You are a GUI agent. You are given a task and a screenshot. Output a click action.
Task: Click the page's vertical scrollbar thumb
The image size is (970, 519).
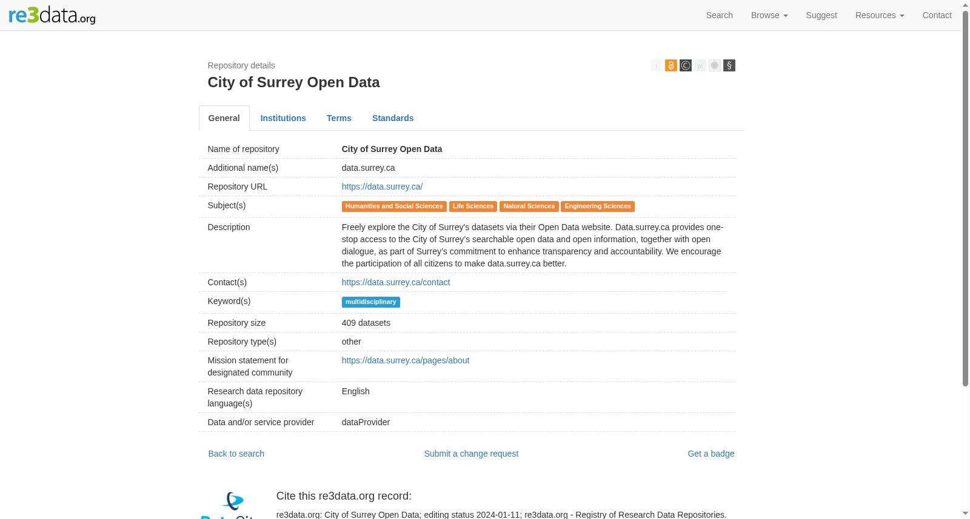(965, 197)
